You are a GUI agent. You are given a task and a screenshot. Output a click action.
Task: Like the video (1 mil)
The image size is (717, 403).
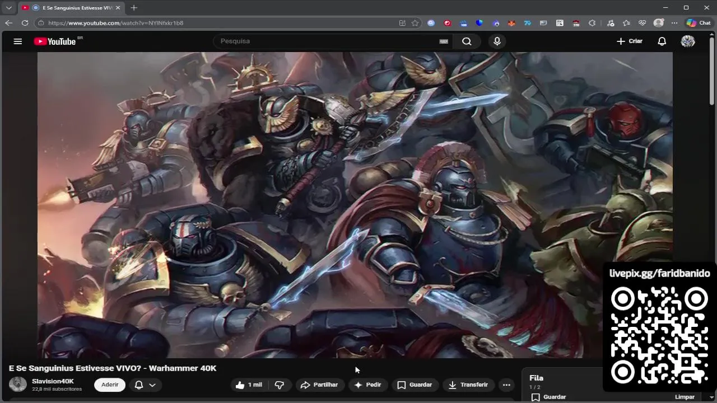(x=249, y=385)
